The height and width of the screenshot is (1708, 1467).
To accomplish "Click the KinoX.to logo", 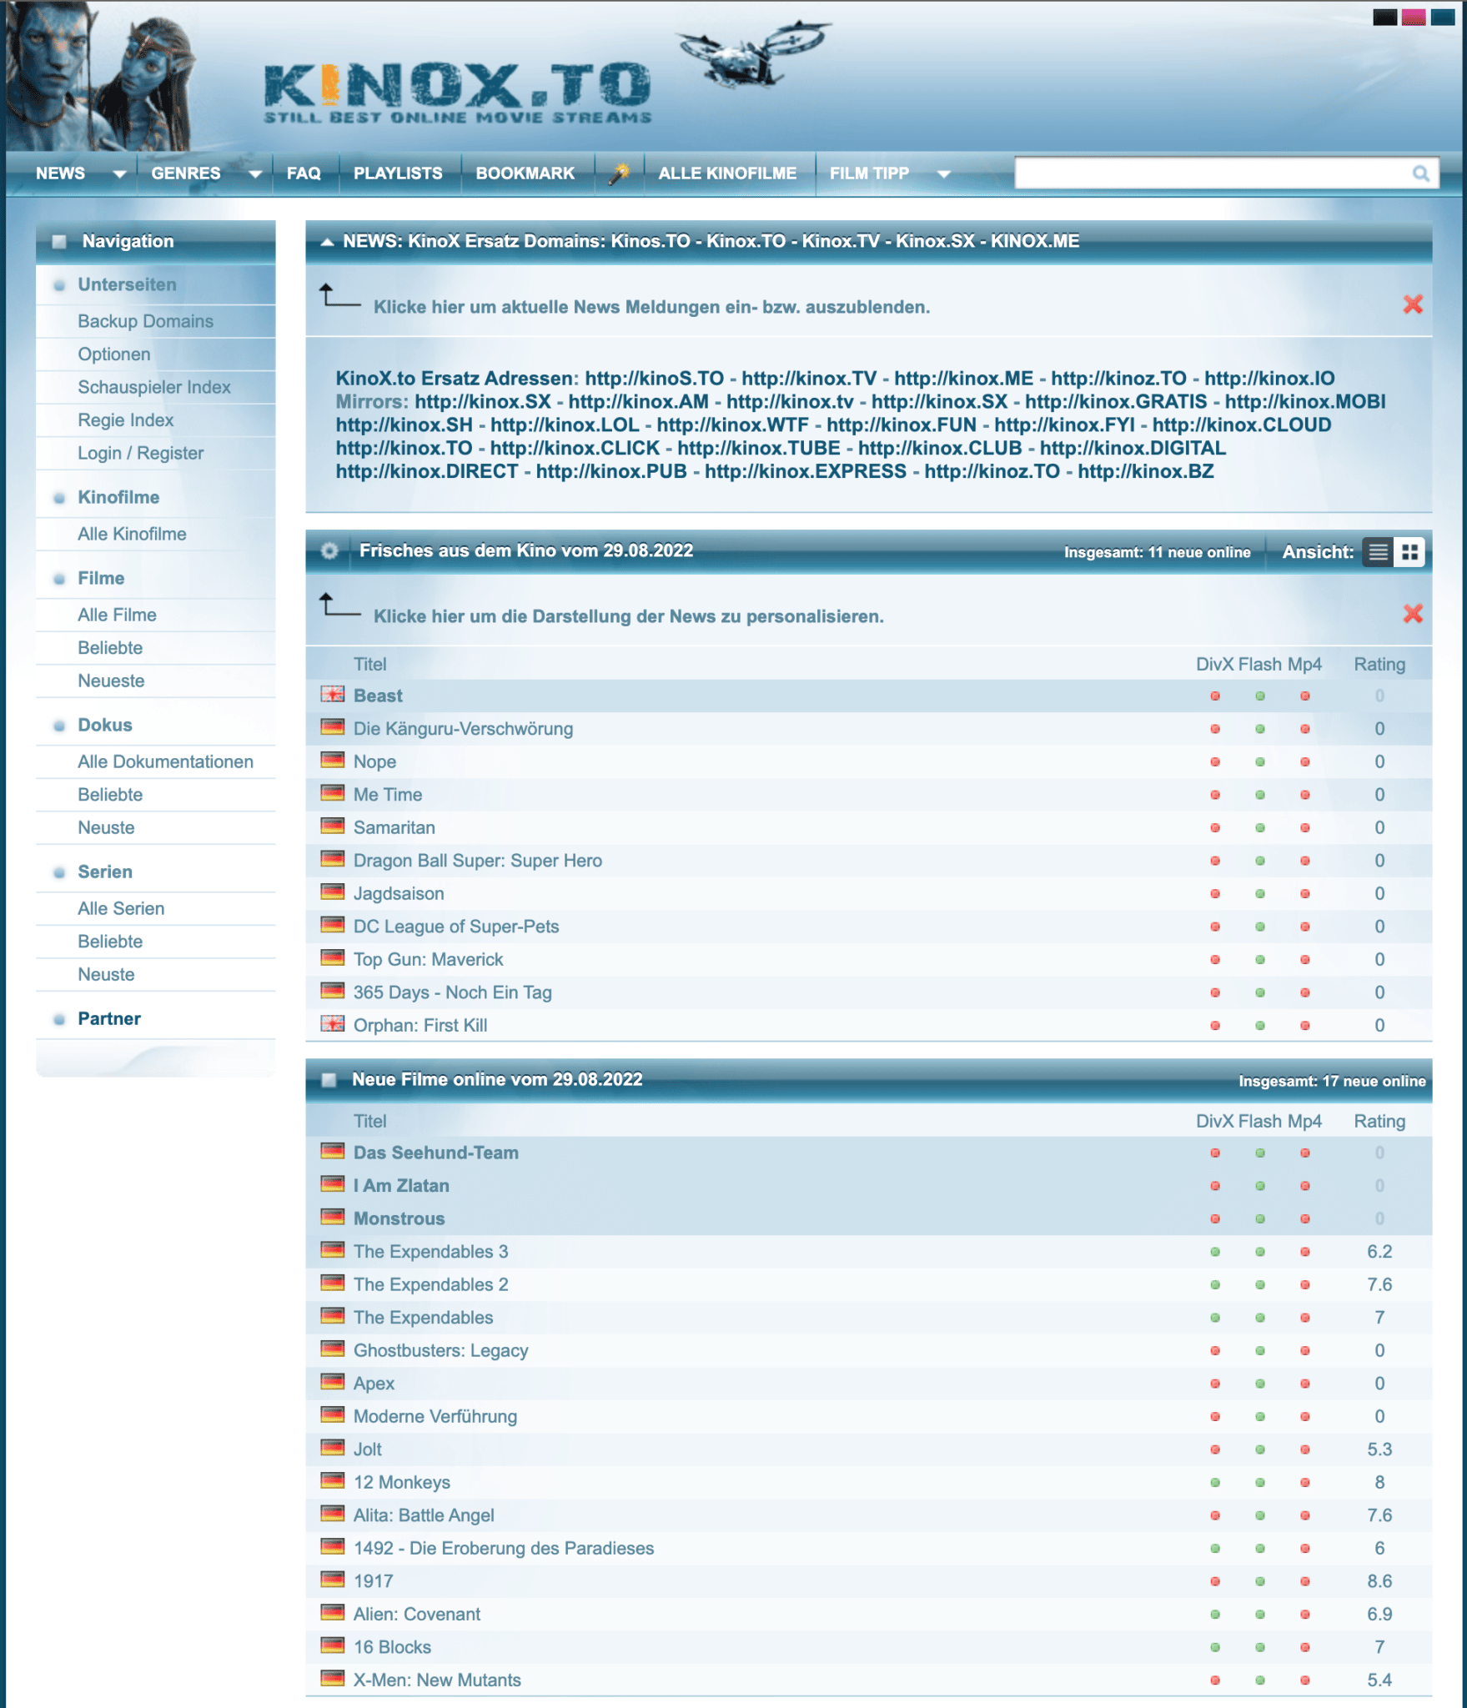I will 457,92.
